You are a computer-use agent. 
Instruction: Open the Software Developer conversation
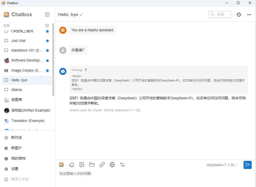pos(27,60)
